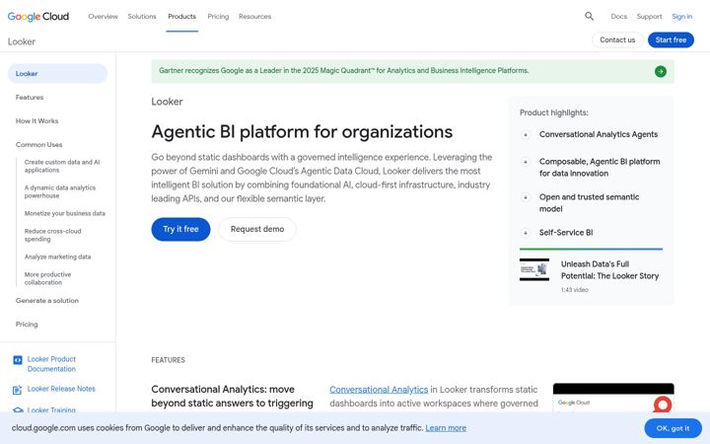710x444 pixels.
Task: Open the search magnifier icon
Action: [589, 17]
